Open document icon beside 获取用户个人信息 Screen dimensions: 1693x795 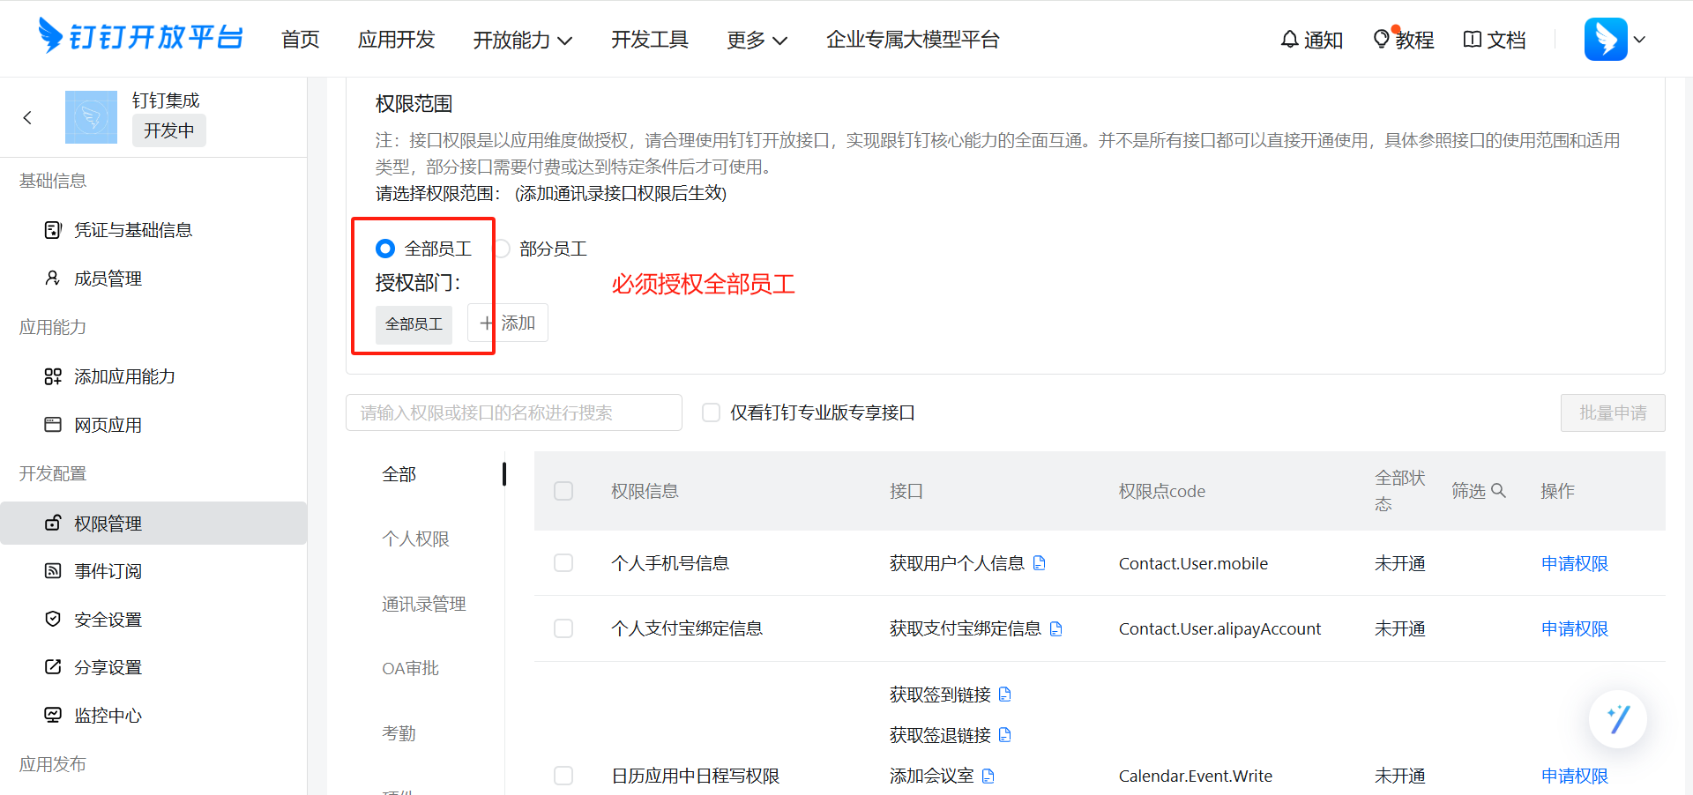click(1040, 563)
